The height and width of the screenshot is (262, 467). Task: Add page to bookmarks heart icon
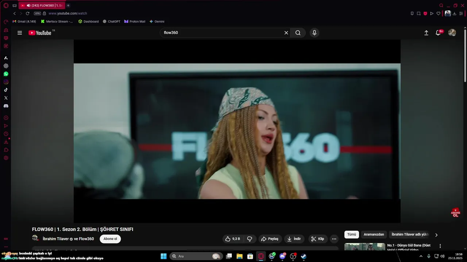[x=438, y=13]
